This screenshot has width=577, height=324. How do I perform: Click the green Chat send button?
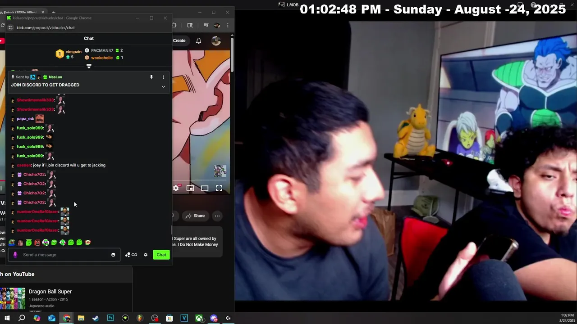[x=161, y=255]
